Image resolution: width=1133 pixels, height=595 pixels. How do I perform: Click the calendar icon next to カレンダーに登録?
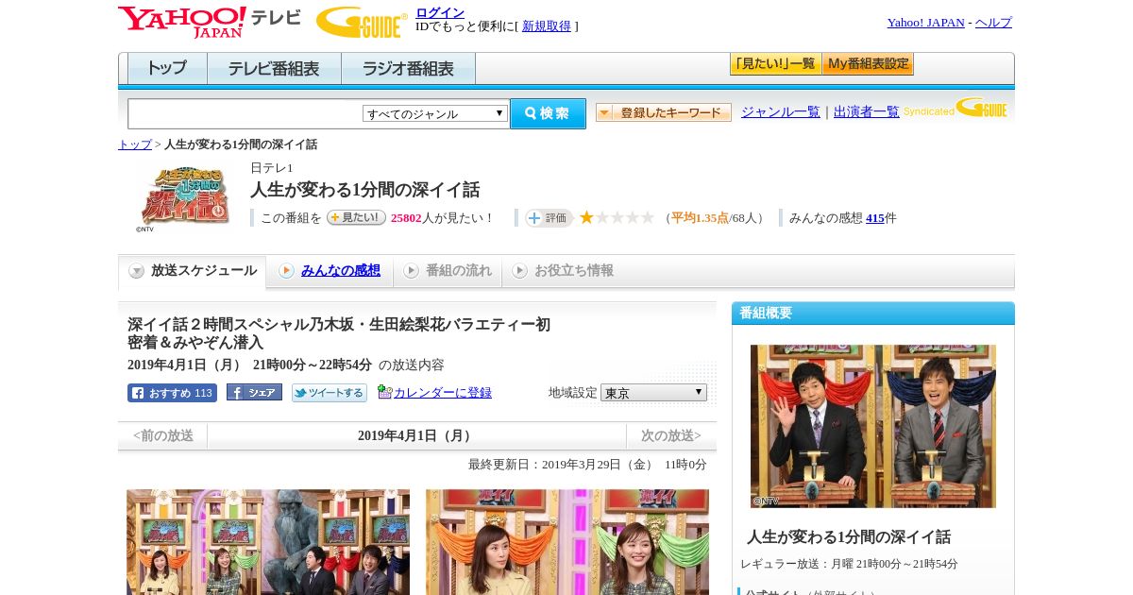[384, 392]
